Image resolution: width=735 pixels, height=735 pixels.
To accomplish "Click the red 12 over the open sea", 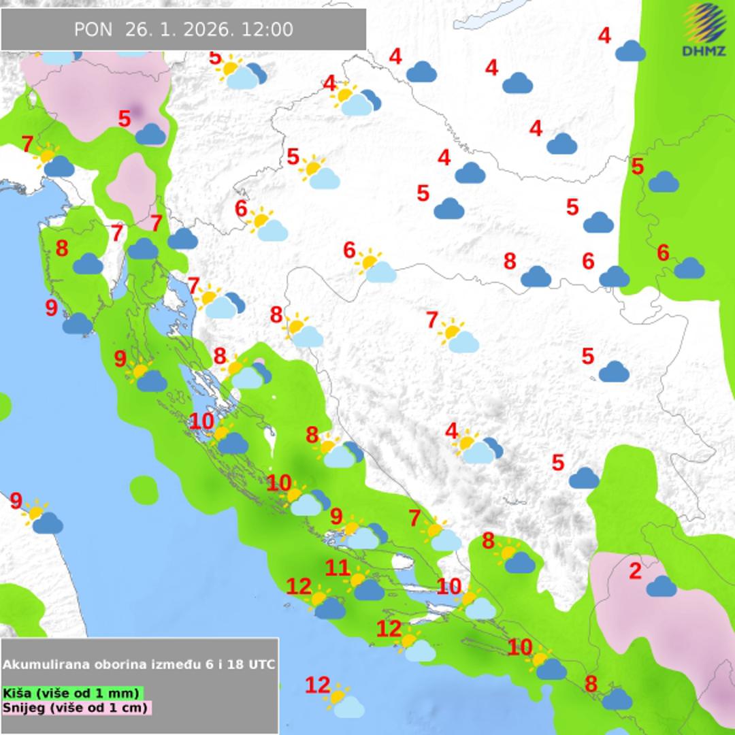I will click(318, 685).
